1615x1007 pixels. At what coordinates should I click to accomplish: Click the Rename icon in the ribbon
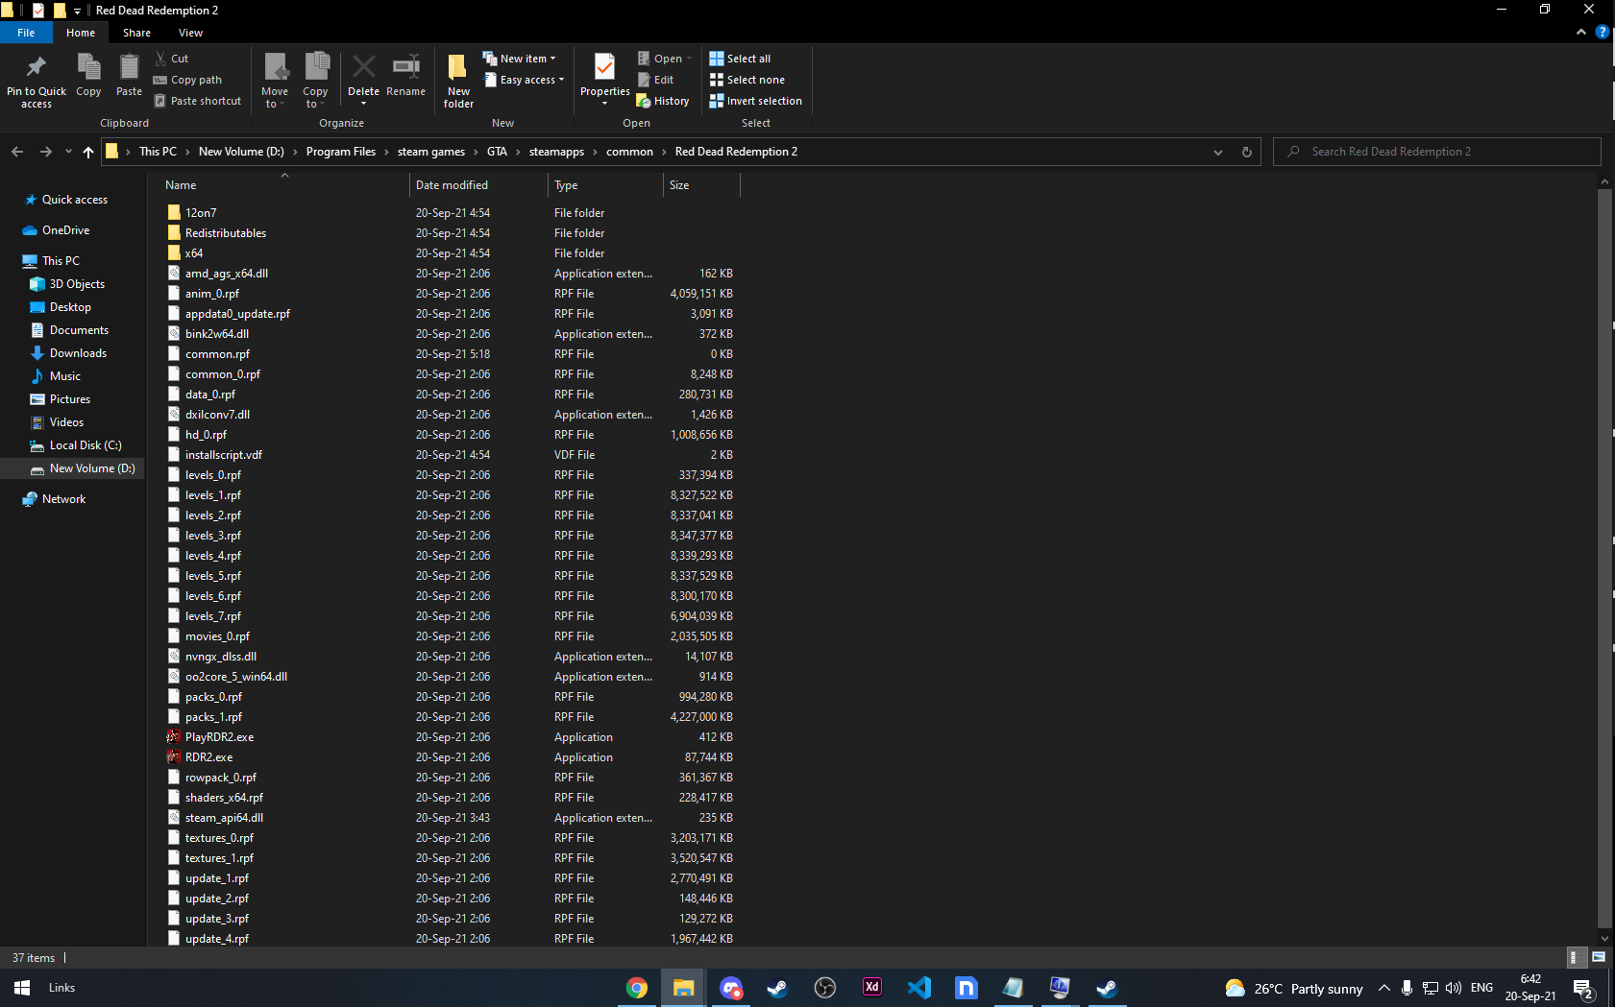coord(405,67)
